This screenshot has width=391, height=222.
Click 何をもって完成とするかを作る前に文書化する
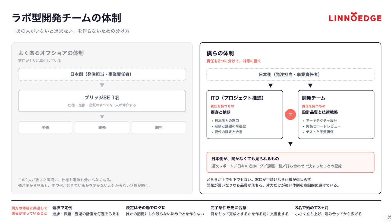[250, 214]
